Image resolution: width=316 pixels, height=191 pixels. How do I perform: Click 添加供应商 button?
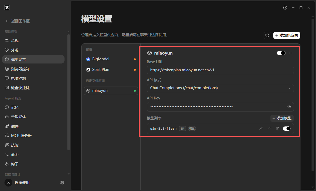coord(287,35)
